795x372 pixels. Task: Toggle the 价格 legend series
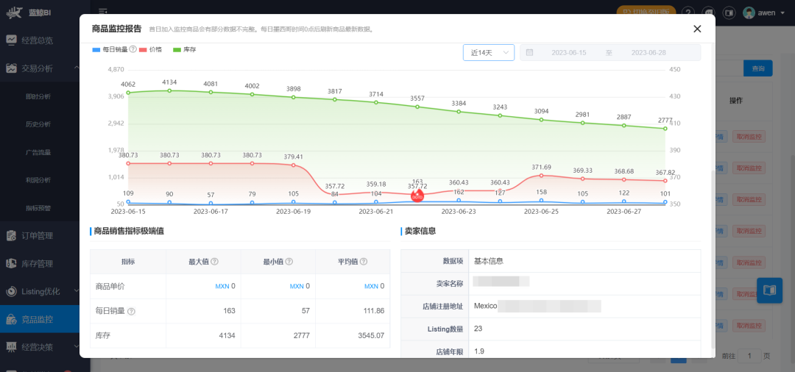151,49
